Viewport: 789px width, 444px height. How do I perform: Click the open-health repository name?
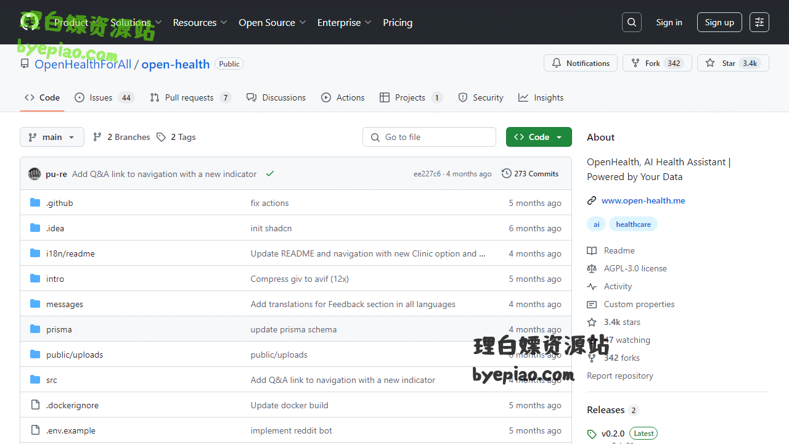pyautogui.click(x=176, y=64)
